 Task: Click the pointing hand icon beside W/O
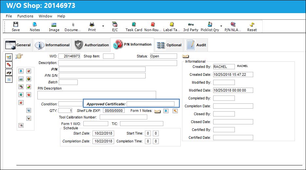[x=19, y=56]
